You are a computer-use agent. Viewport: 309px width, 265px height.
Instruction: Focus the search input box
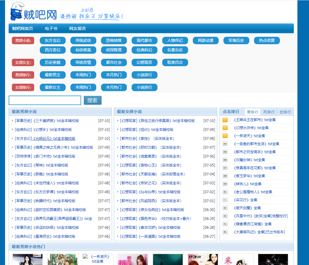(45, 100)
